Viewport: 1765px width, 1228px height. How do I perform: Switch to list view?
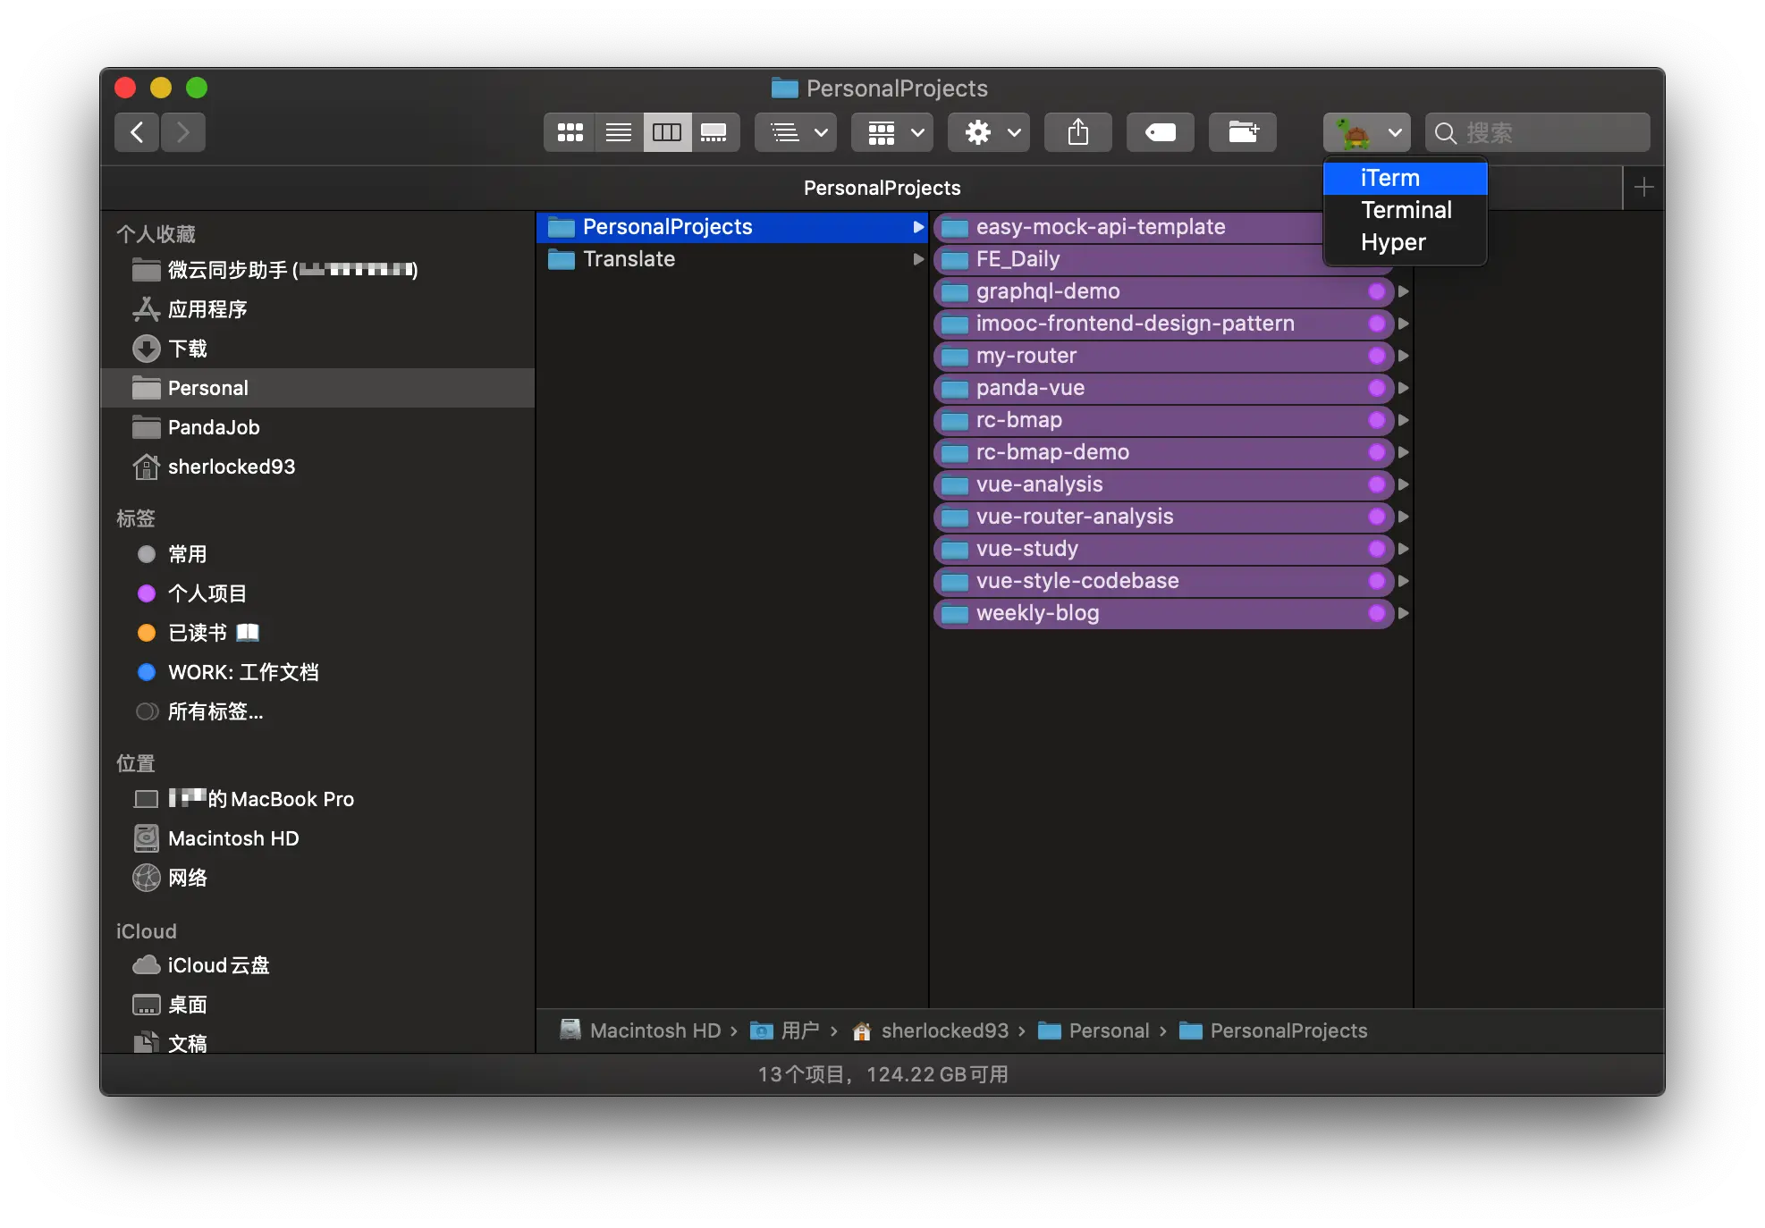(x=619, y=132)
